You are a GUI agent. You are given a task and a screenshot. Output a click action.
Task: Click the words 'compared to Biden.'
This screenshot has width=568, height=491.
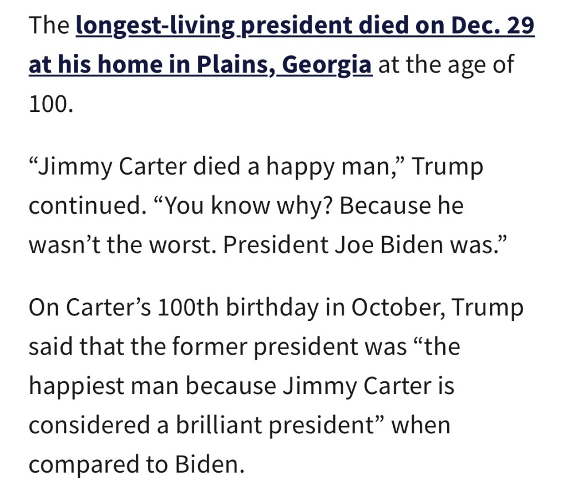tap(136, 464)
